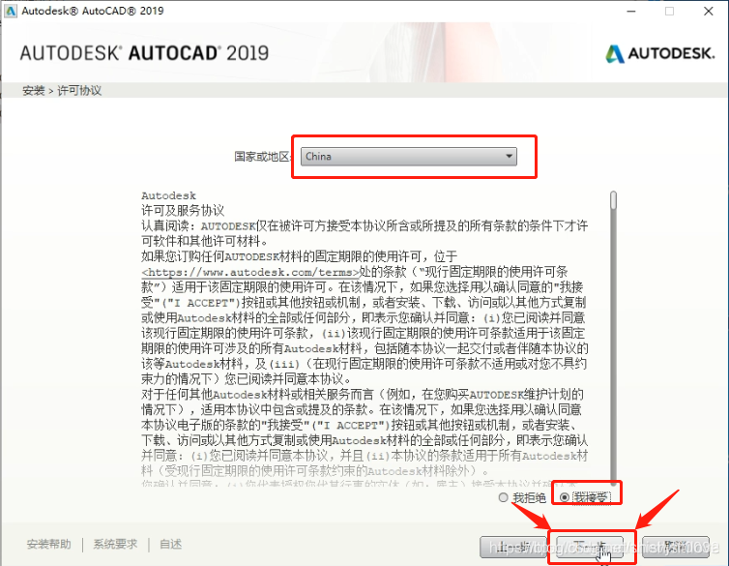Image resolution: width=729 pixels, height=566 pixels.
Task: Click the 安装 > 许可协议 breadcrumb text
Action: pyautogui.click(x=62, y=91)
